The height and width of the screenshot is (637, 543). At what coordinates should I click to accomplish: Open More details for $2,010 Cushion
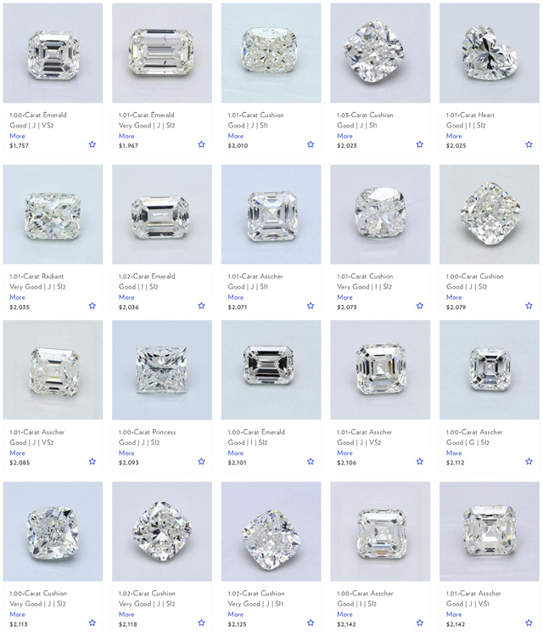click(235, 136)
